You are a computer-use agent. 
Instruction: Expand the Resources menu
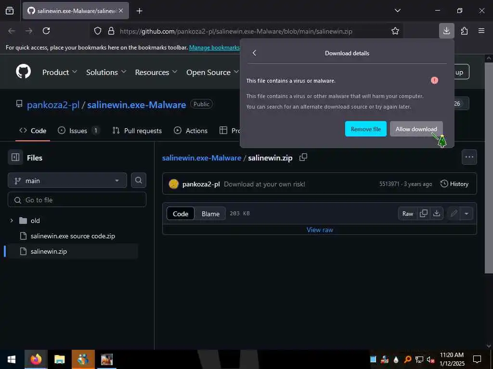point(156,72)
